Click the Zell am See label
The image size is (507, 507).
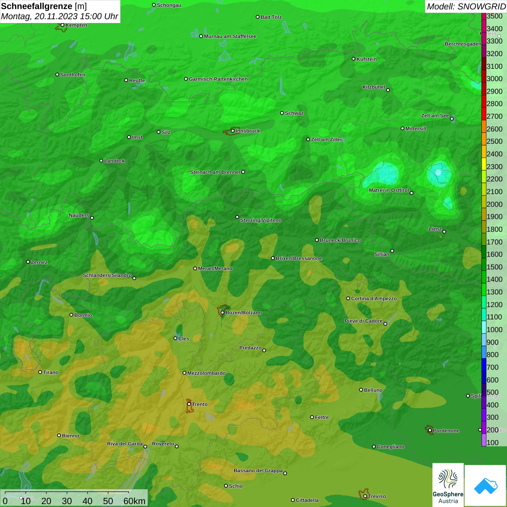[435, 116]
